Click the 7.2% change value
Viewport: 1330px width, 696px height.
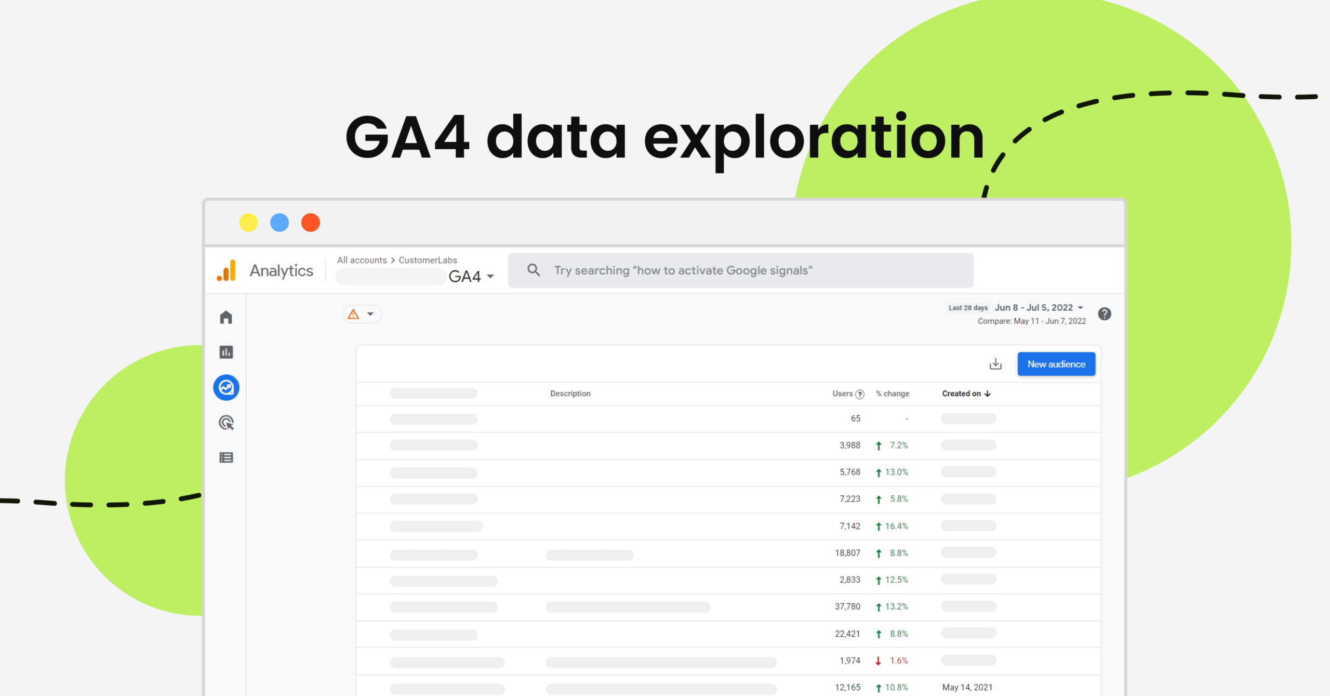pos(899,445)
